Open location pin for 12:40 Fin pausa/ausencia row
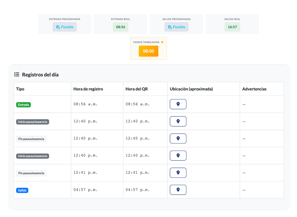This screenshot has width=297, height=217. click(178, 138)
